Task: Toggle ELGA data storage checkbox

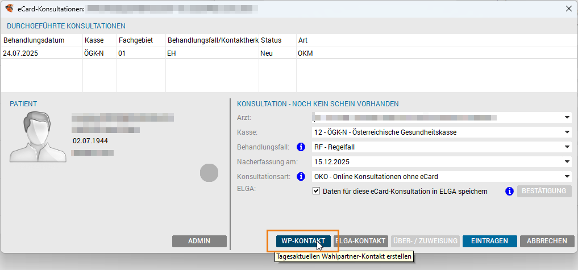Action: (x=317, y=192)
